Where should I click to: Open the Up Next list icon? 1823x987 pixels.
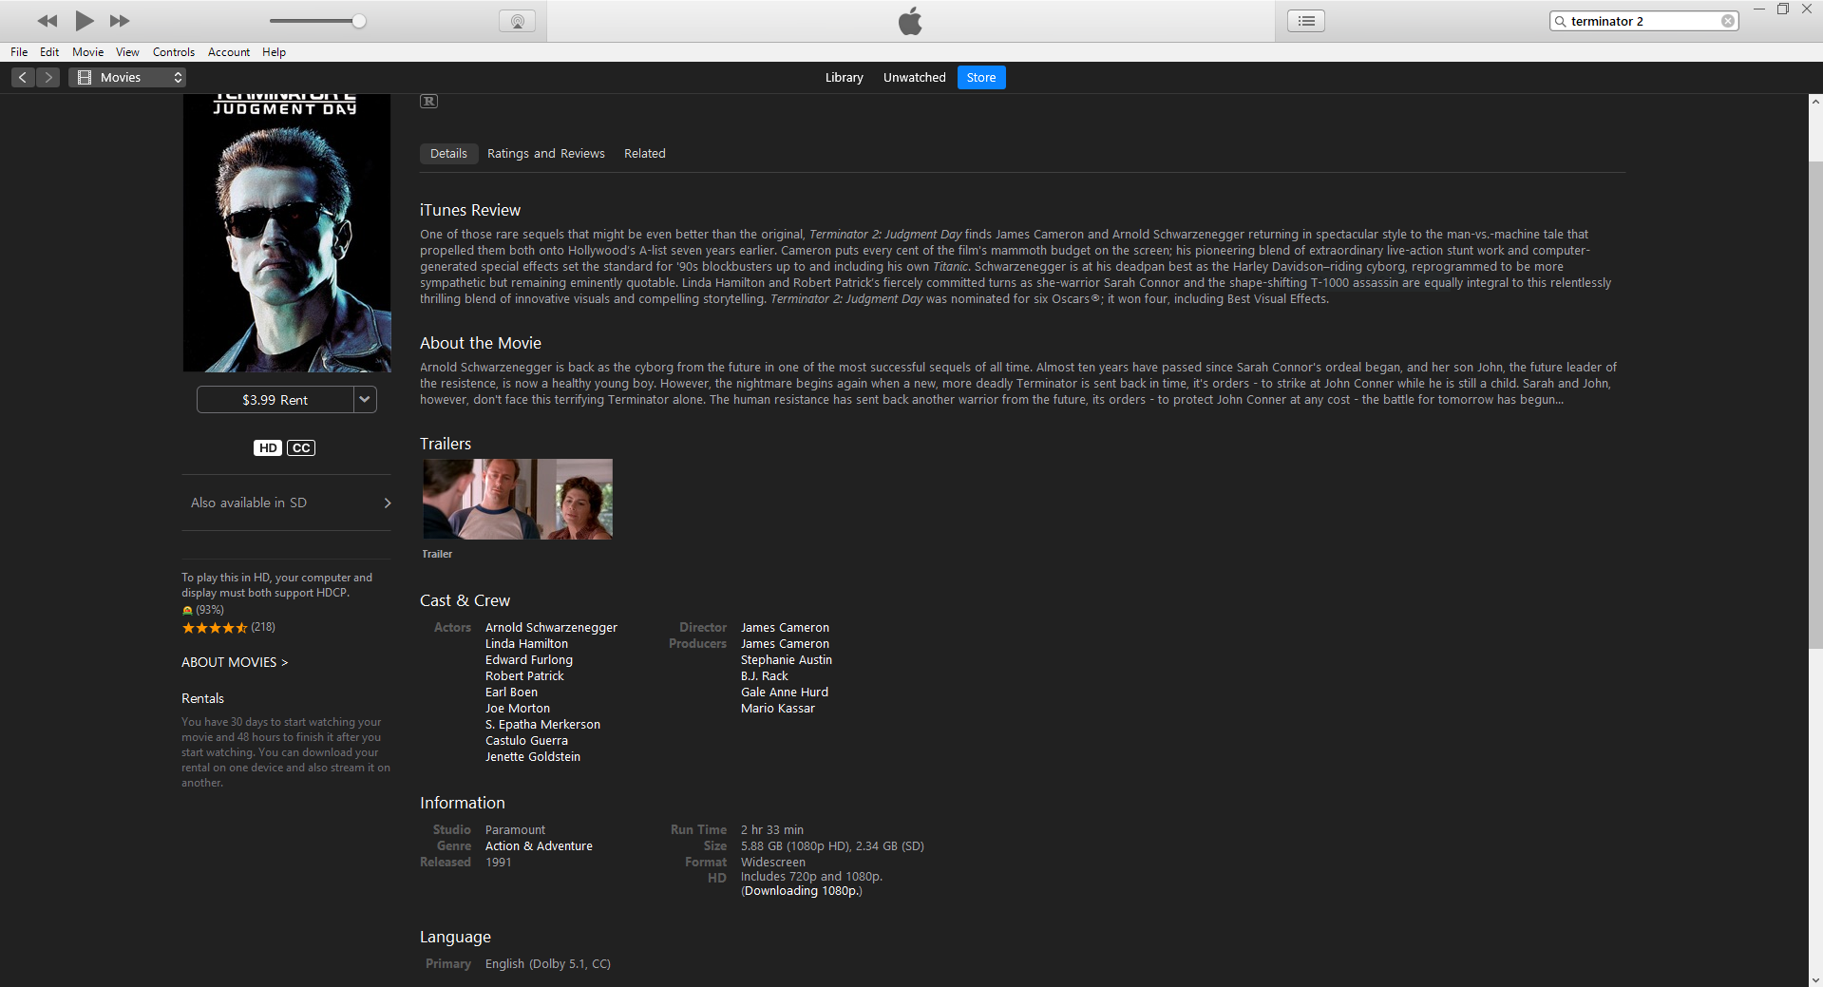[x=1306, y=21]
